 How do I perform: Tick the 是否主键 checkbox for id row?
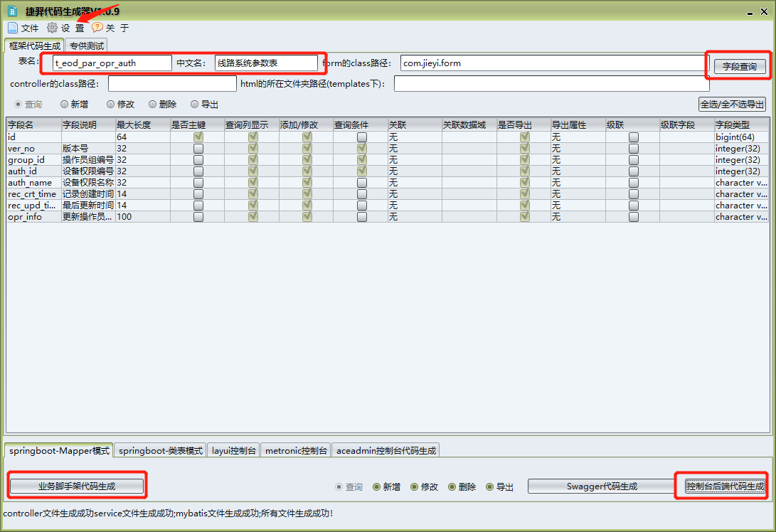point(198,137)
